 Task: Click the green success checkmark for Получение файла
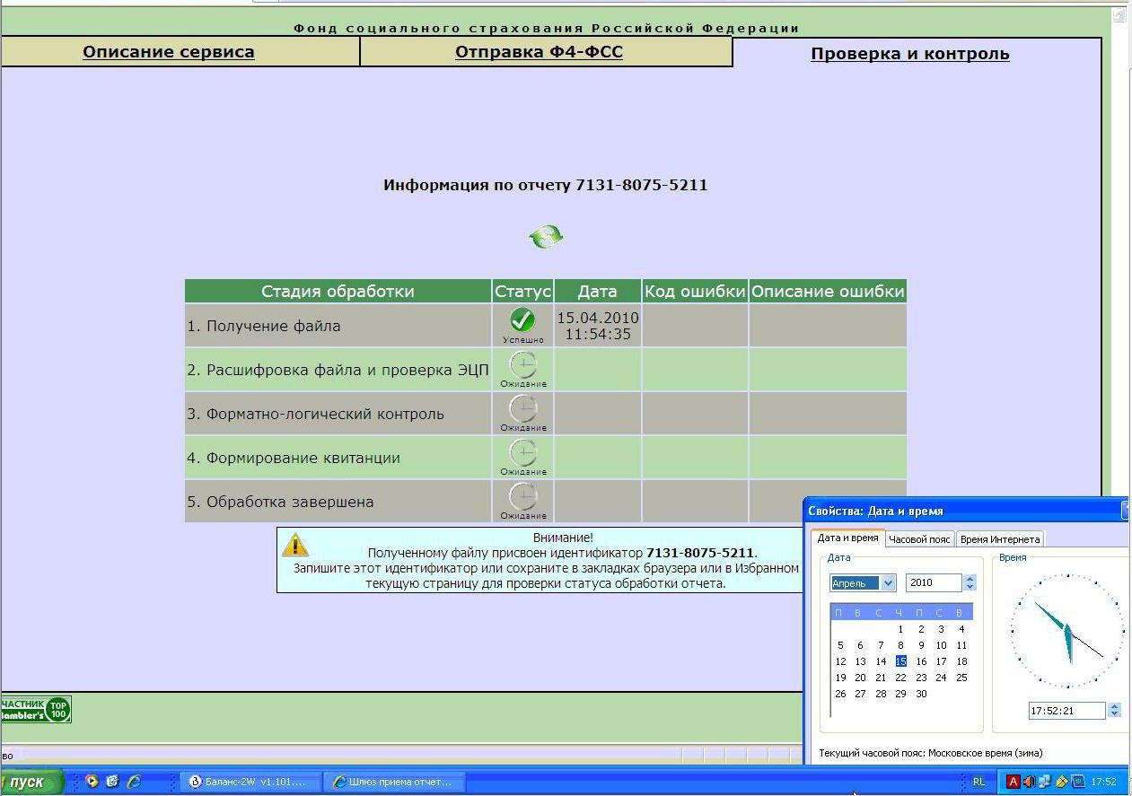coord(522,320)
